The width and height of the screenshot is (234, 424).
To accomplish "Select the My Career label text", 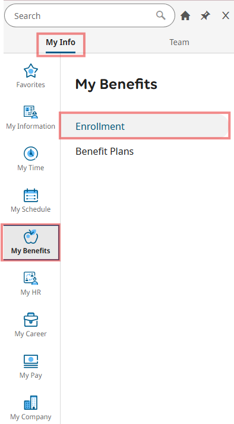I will point(31,334).
